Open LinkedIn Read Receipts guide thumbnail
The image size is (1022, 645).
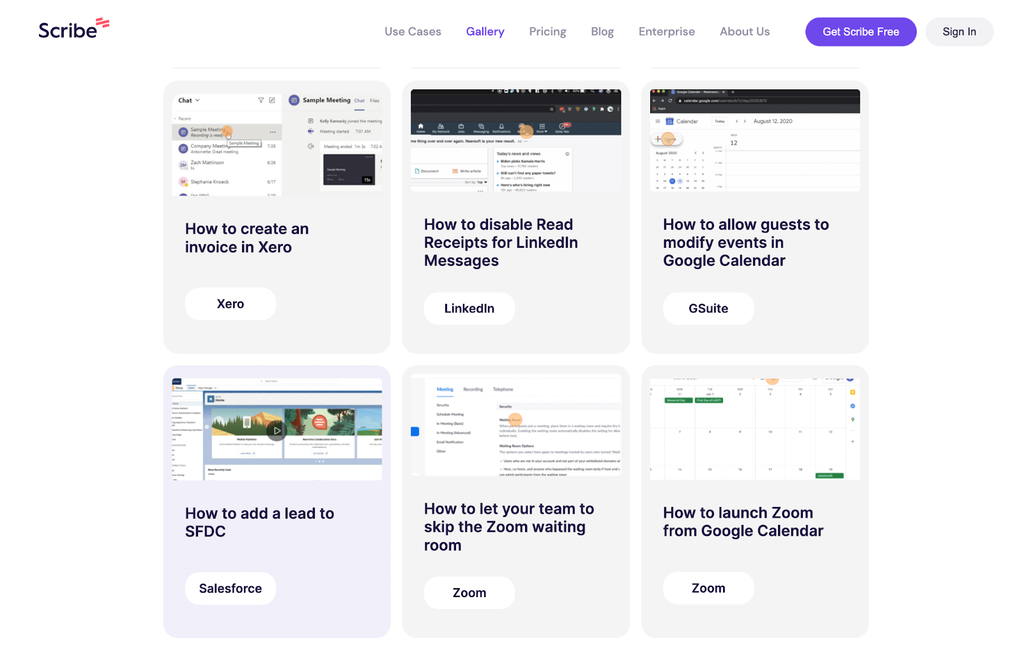pos(515,140)
